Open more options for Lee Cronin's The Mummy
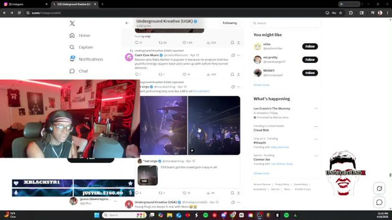Viewport: 392px width, 220px height. pos(316,108)
